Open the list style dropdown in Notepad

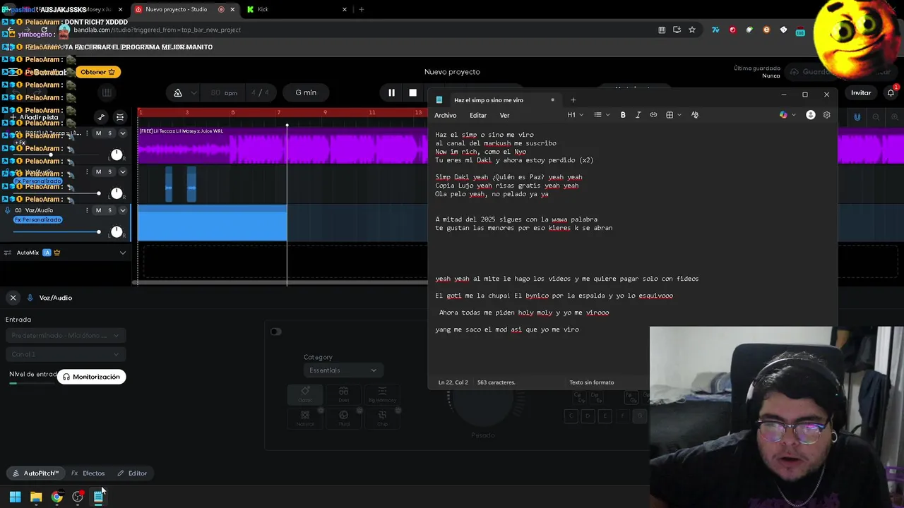(x=601, y=115)
